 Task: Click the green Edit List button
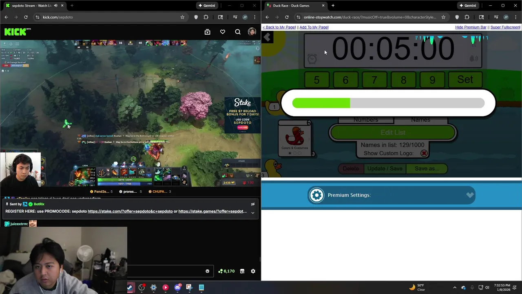point(393,133)
